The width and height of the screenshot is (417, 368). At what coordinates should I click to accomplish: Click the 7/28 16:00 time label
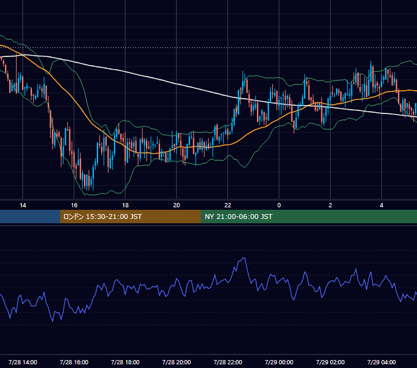[x=74, y=362]
